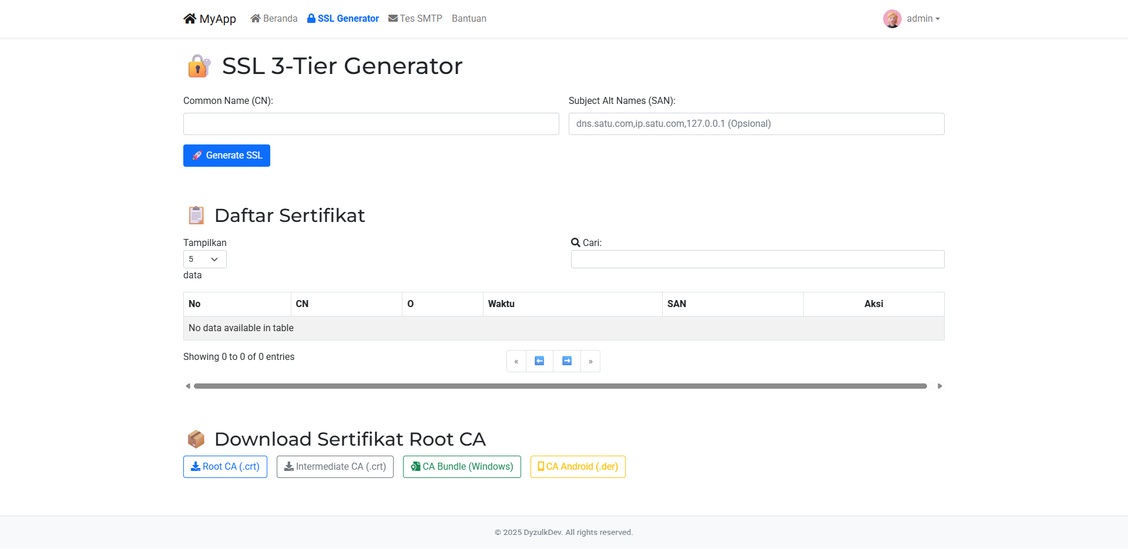Focus the Common Name (CN) field
Screen dimensions: 1128x549
tap(371, 124)
